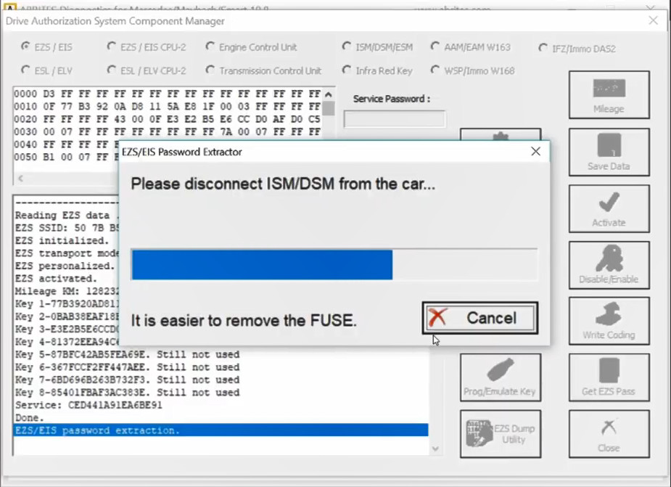671x487 pixels.
Task: Close the EZS/EIS Password Extractor dialog
Action: (535, 152)
